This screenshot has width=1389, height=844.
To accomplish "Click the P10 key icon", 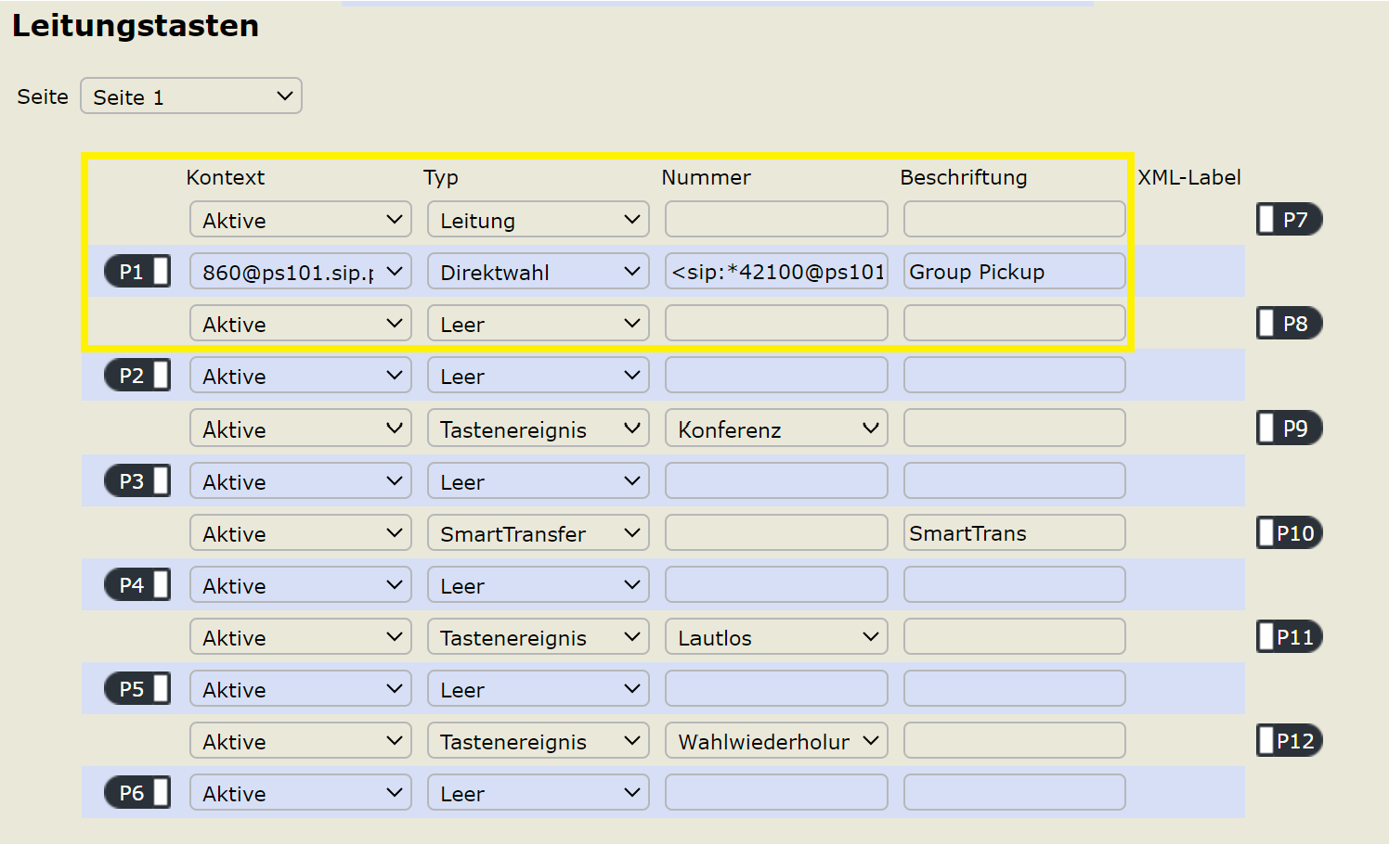I will 1290,532.
